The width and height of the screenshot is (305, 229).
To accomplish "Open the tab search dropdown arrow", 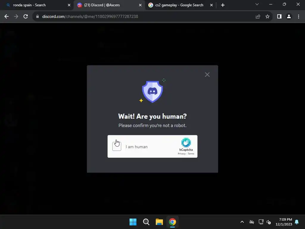I will point(257,4).
